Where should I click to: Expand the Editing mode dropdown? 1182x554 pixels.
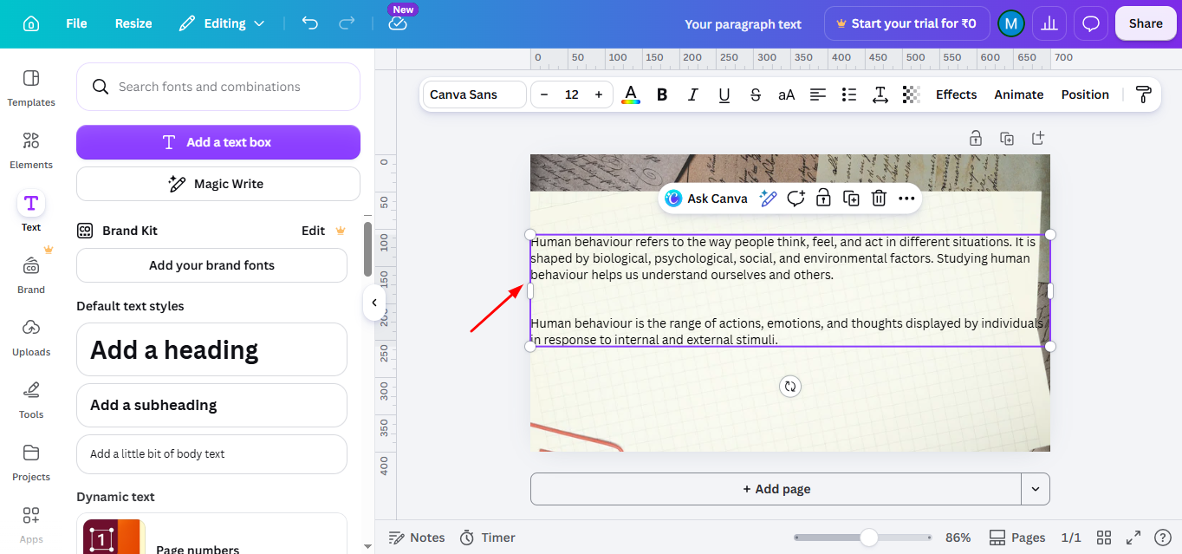[x=222, y=23]
